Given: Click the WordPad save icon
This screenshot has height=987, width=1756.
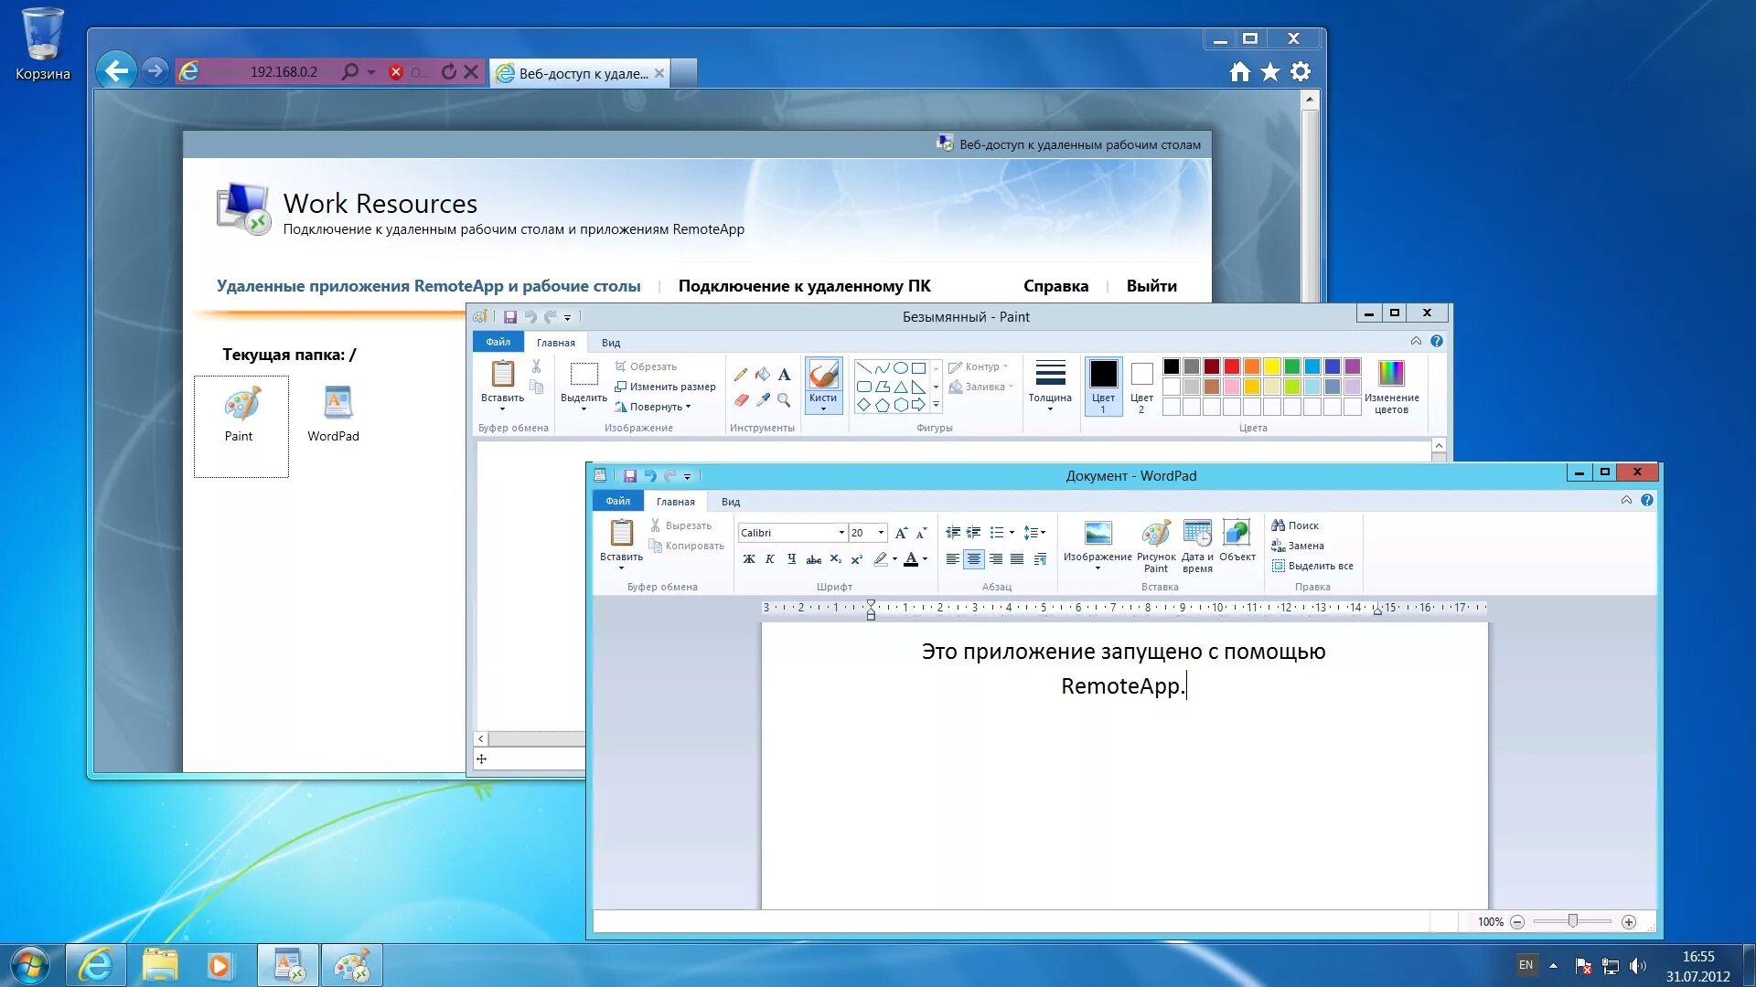Looking at the screenshot, I should click(x=629, y=475).
